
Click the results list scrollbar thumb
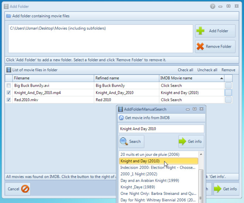[201, 186]
